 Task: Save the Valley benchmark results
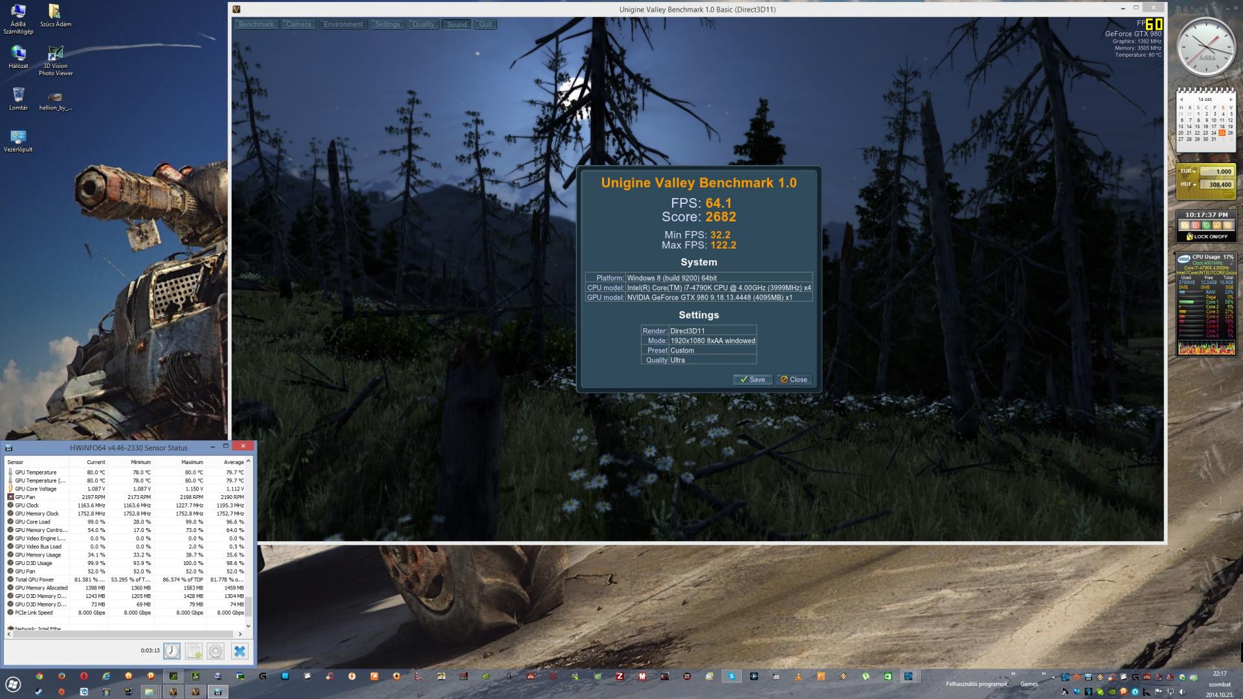click(752, 379)
